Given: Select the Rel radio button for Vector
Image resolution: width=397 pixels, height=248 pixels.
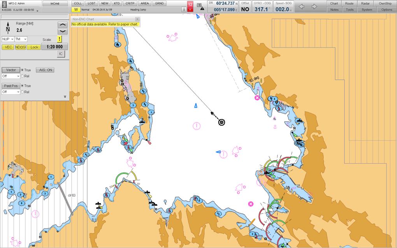Looking at the screenshot, I should (22, 76).
